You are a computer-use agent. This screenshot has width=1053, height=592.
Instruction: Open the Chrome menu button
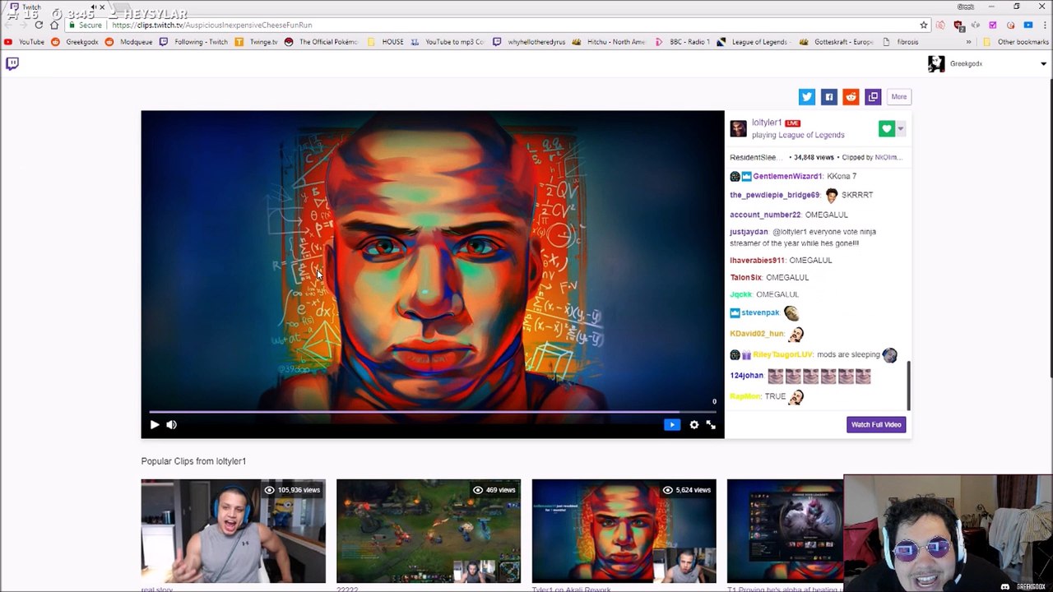point(1045,25)
